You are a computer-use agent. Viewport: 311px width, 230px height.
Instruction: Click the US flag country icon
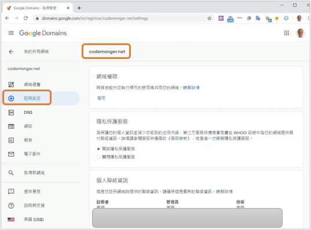click(x=11, y=220)
